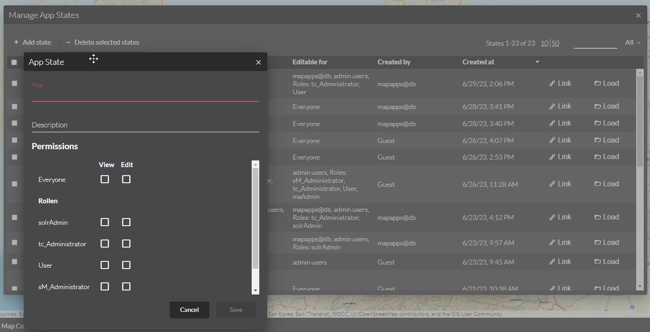Click into the Title input field
This screenshot has width=650, height=332.
pos(145,95)
